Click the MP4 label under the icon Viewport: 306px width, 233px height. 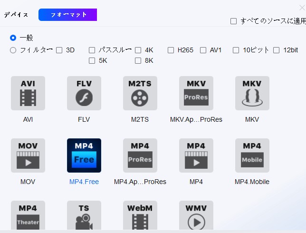tap(196, 182)
